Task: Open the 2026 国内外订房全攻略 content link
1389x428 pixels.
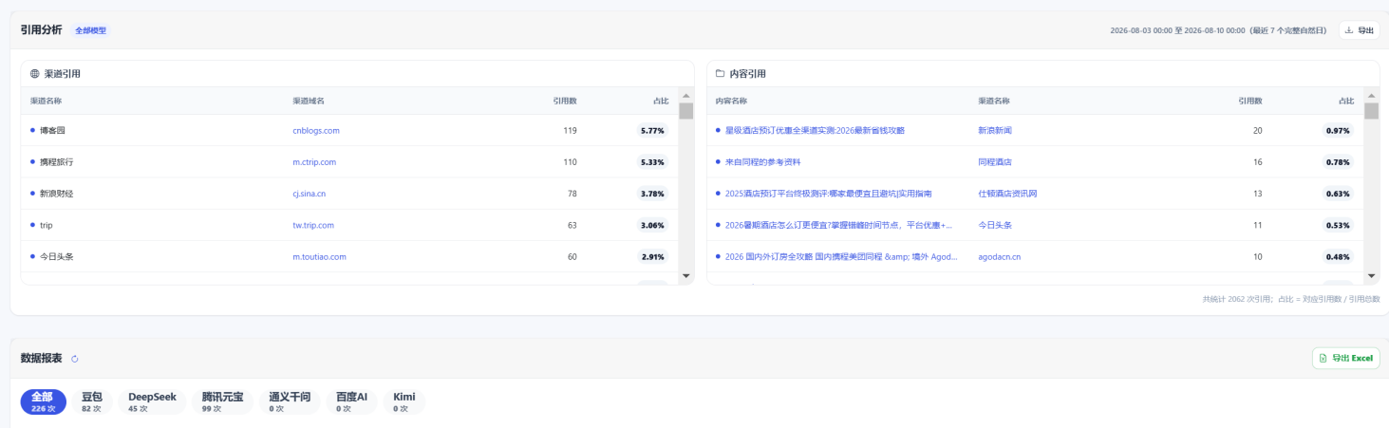Action: [x=841, y=256]
